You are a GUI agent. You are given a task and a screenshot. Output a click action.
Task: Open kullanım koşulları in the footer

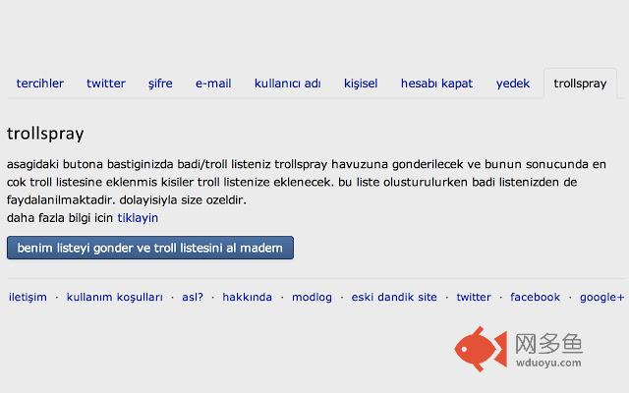click(115, 297)
